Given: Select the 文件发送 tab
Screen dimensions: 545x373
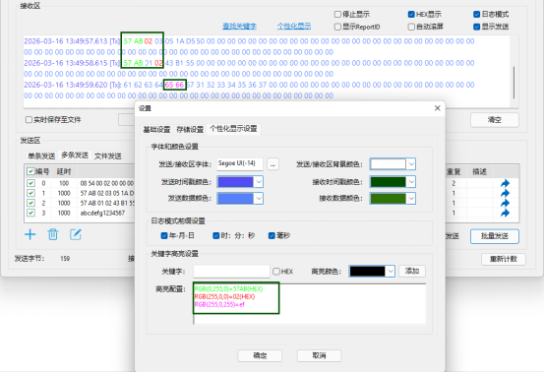Looking at the screenshot, I should (x=108, y=156).
